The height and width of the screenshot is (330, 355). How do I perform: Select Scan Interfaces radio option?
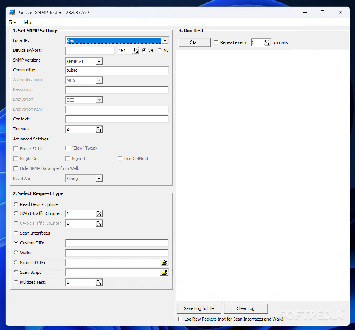(16, 233)
